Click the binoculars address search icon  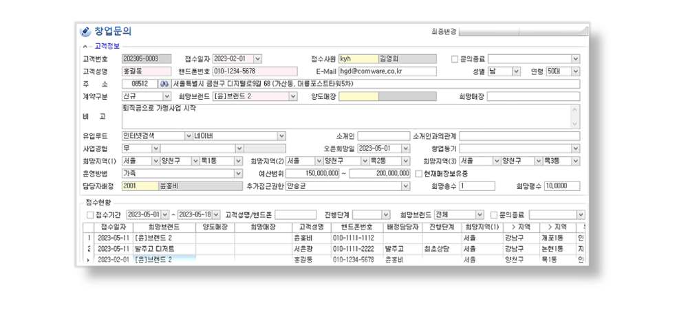(165, 84)
